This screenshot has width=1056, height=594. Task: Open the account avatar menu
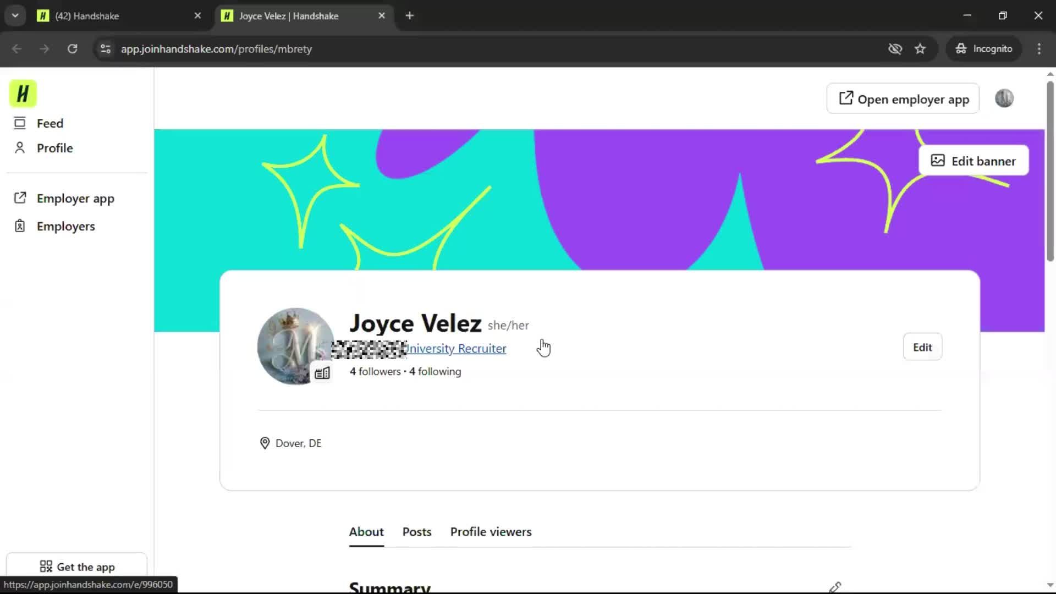(1004, 98)
